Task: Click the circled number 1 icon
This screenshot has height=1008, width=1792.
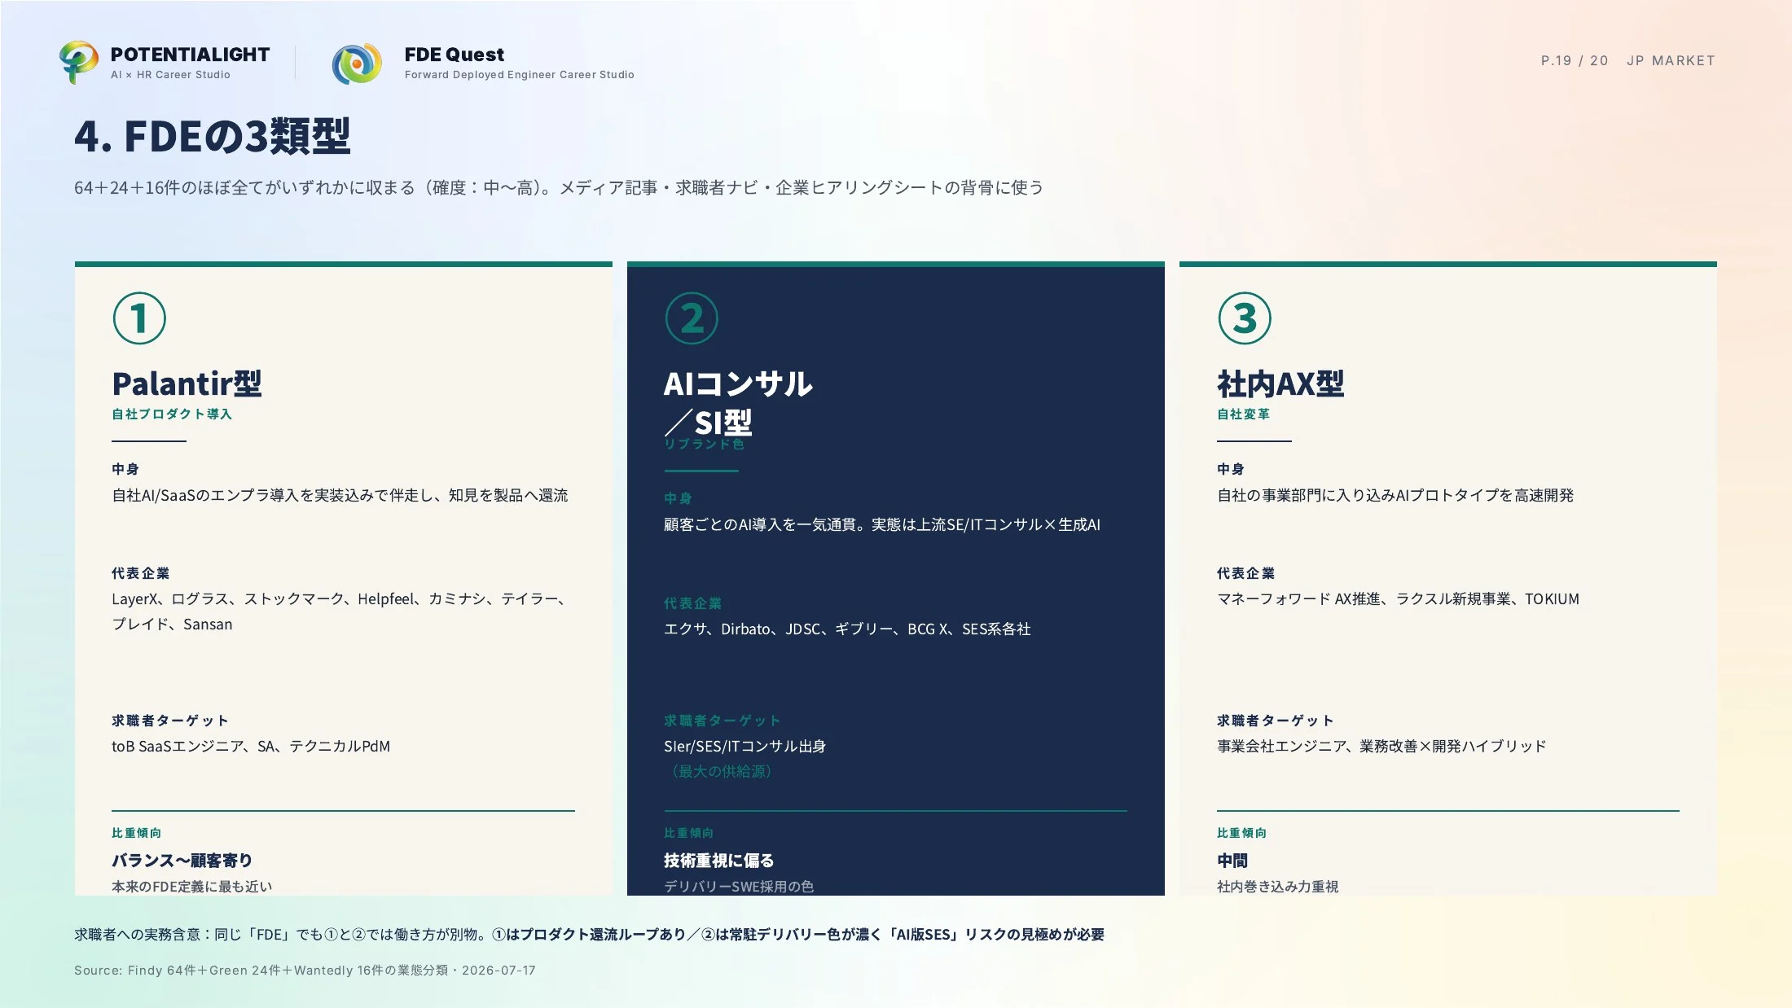Action: (139, 318)
